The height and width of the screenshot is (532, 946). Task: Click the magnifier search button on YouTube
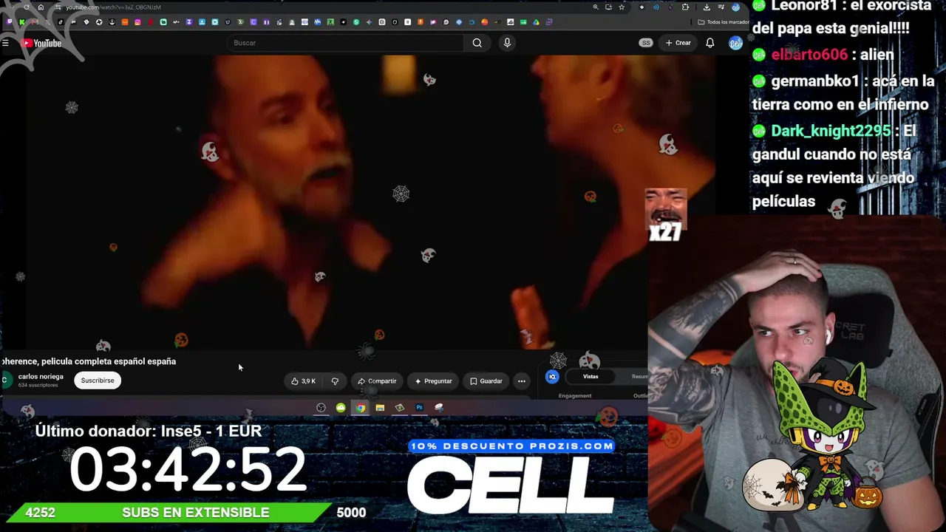click(x=477, y=43)
